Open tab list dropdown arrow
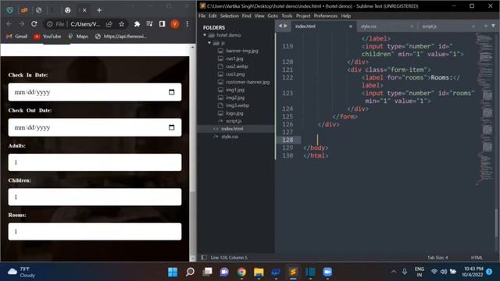Screen dimensions: 500x281 click(x=493, y=26)
